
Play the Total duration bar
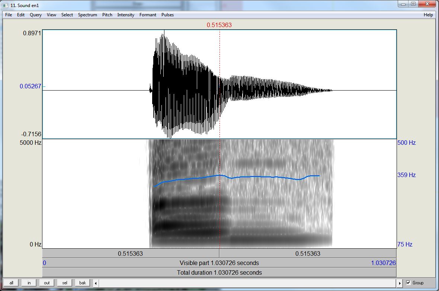click(219, 272)
